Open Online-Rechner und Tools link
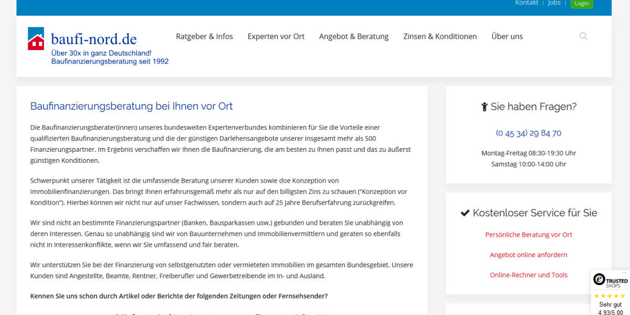630x315 pixels. point(529,275)
